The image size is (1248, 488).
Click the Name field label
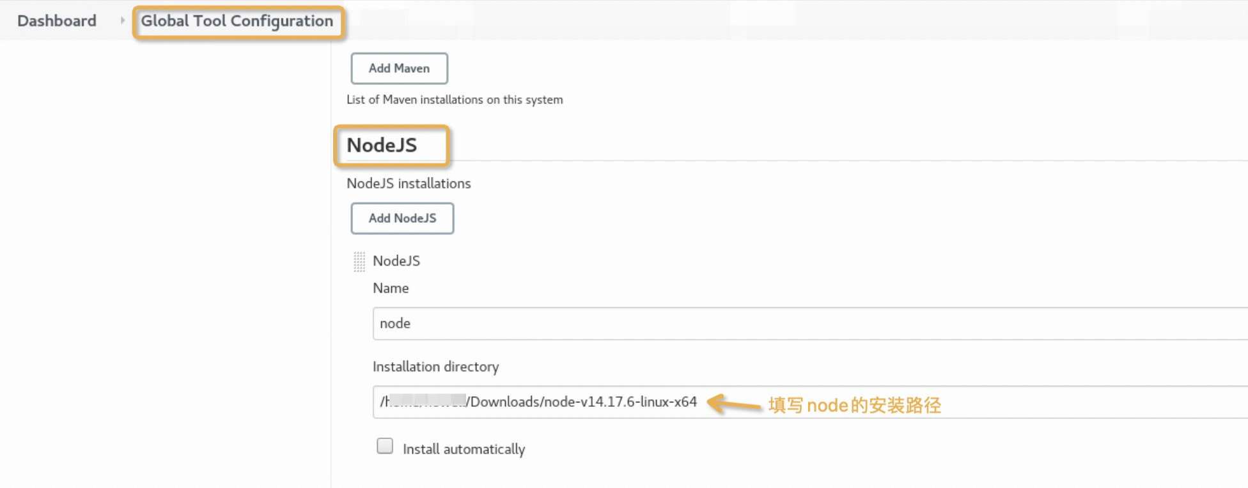pyautogui.click(x=391, y=288)
